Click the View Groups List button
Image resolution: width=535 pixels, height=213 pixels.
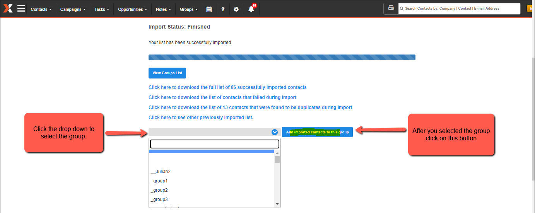(x=167, y=73)
